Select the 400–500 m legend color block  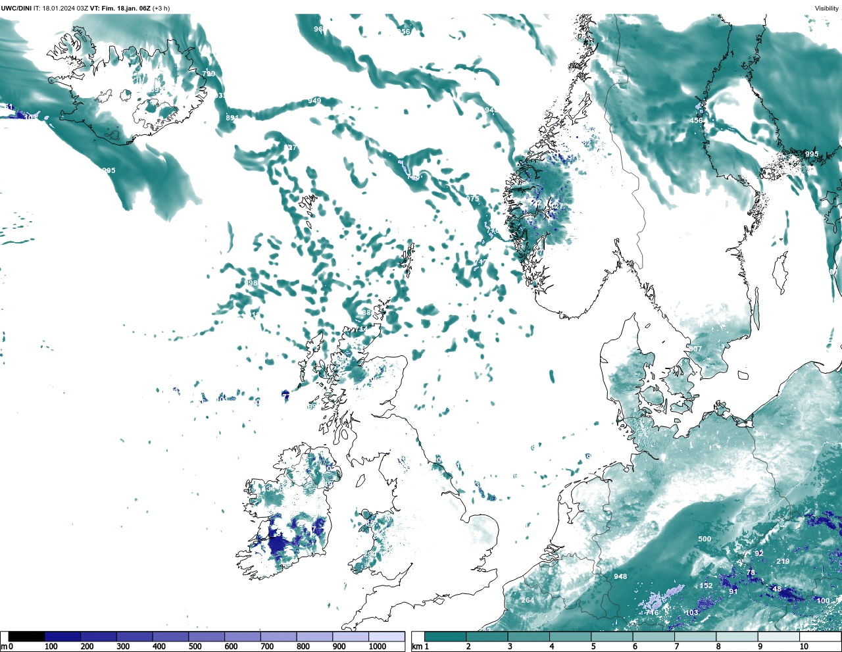point(170,636)
